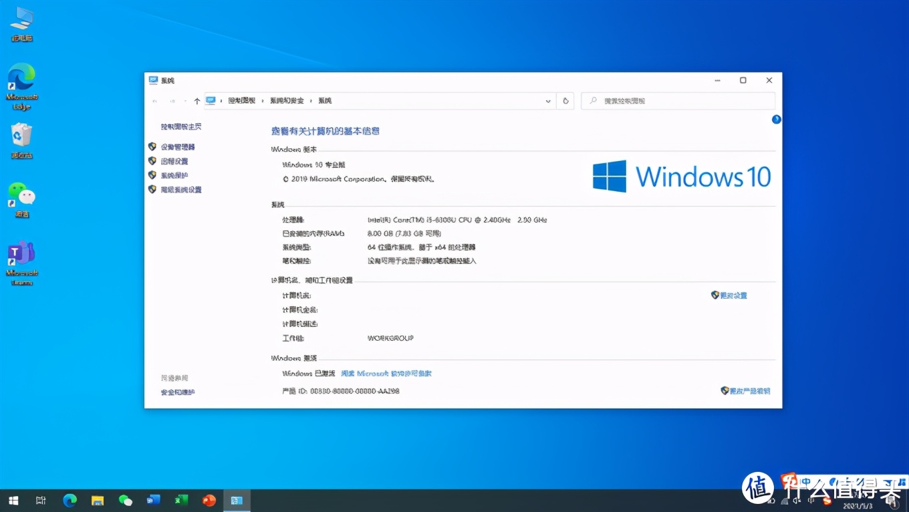
Task: Click System protection in the sidebar
Action: (174, 175)
